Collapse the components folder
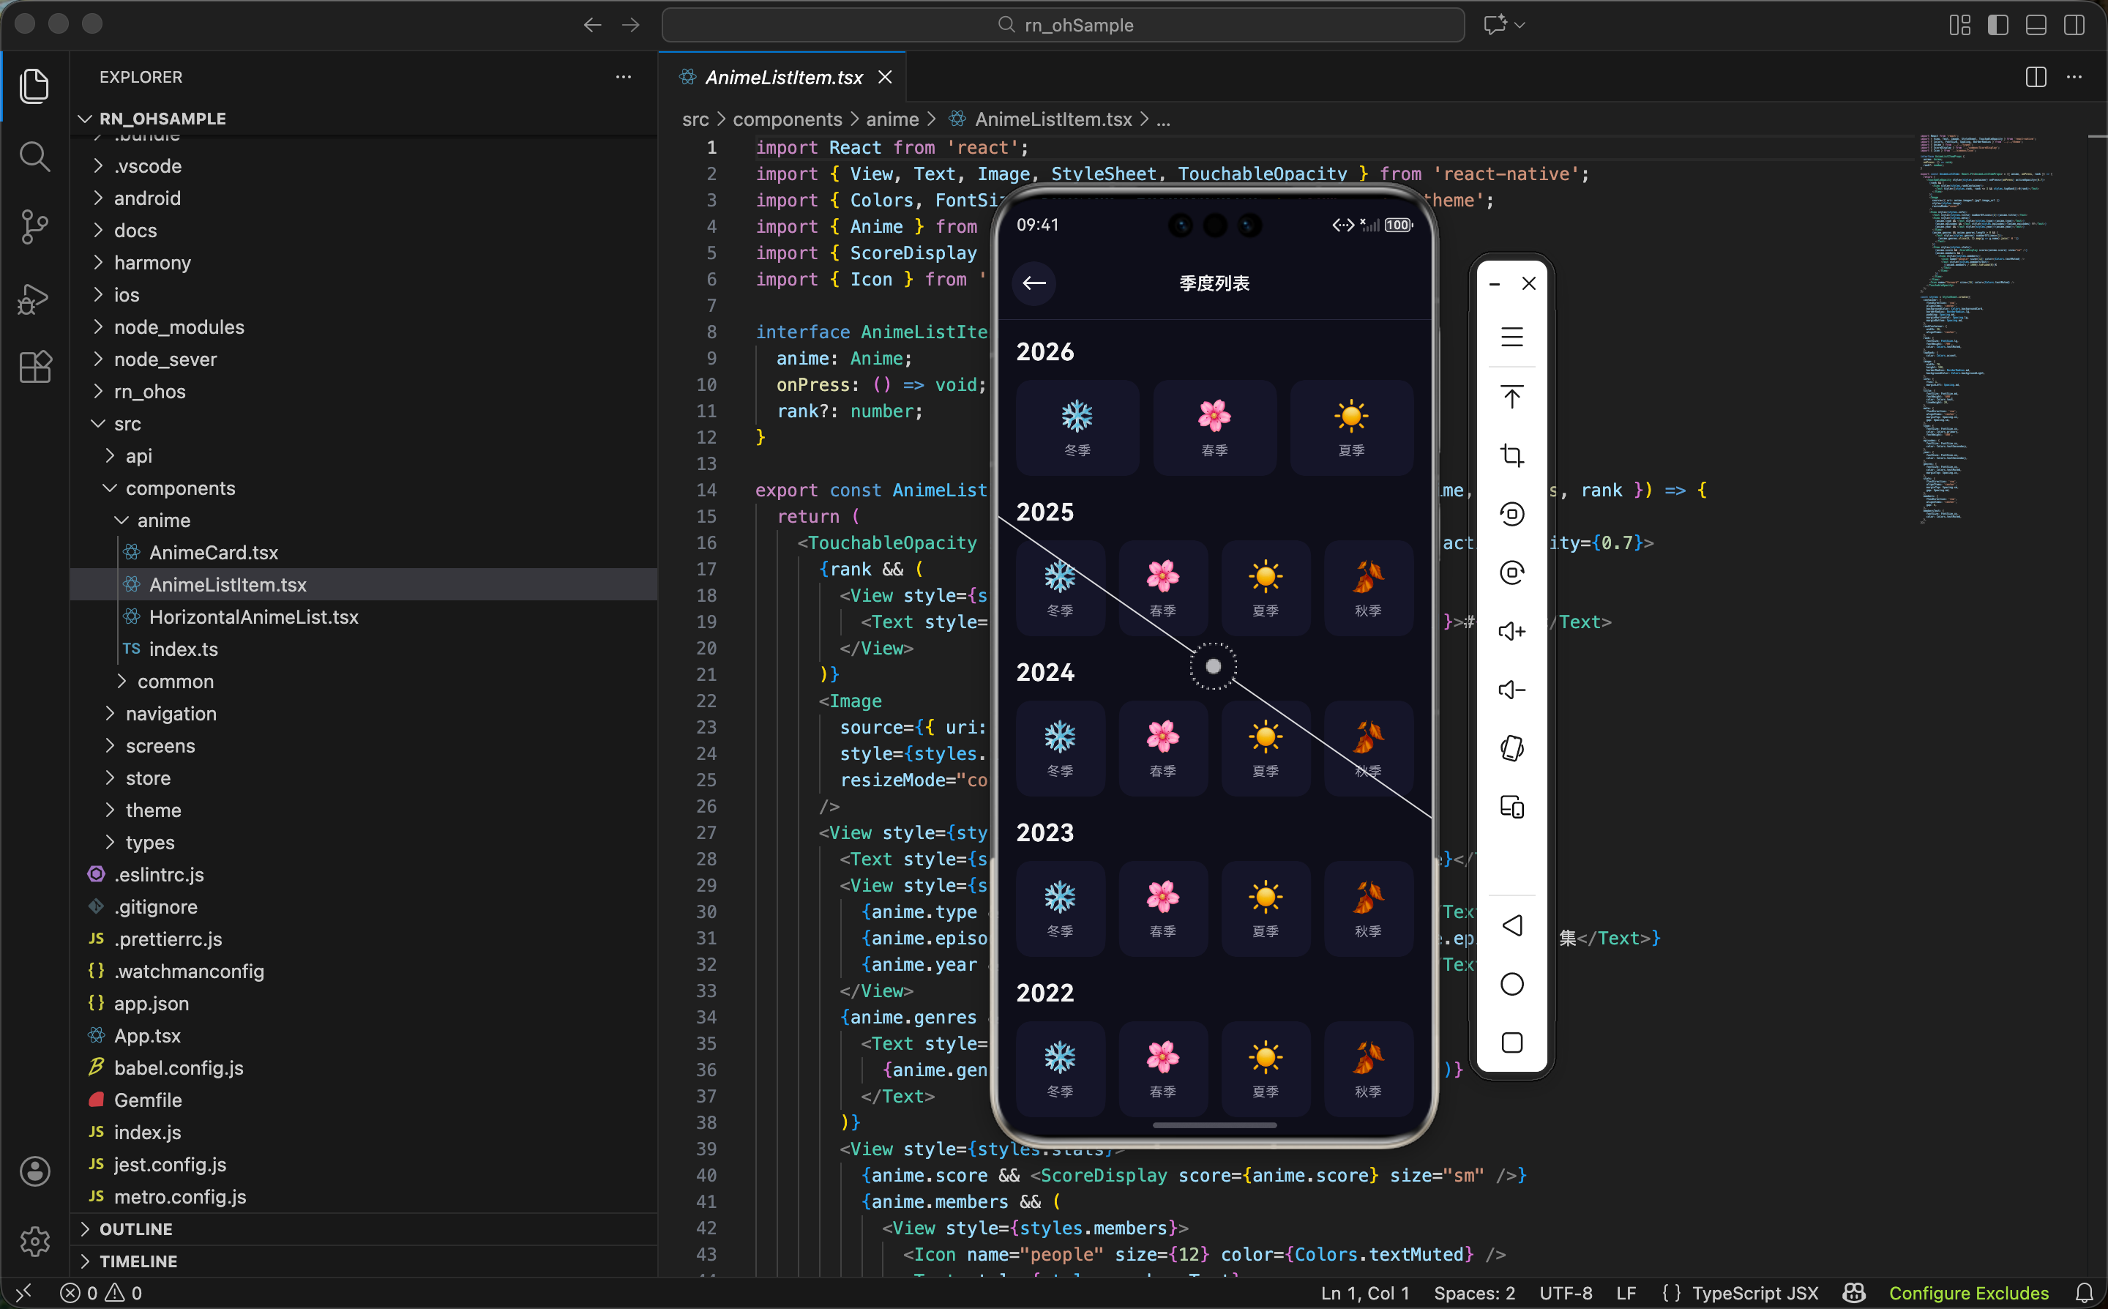This screenshot has width=2108, height=1309. [x=179, y=488]
